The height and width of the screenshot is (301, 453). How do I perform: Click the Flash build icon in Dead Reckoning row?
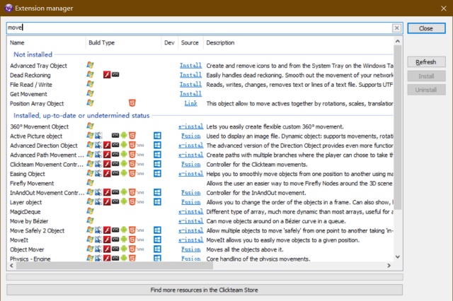coord(107,75)
